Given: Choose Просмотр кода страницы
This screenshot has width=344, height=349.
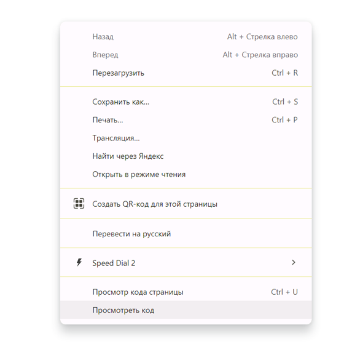Looking at the screenshot, I should click(186, 292).
